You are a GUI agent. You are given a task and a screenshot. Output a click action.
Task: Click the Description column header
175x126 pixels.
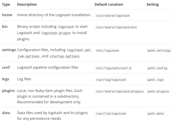point(27,5)
